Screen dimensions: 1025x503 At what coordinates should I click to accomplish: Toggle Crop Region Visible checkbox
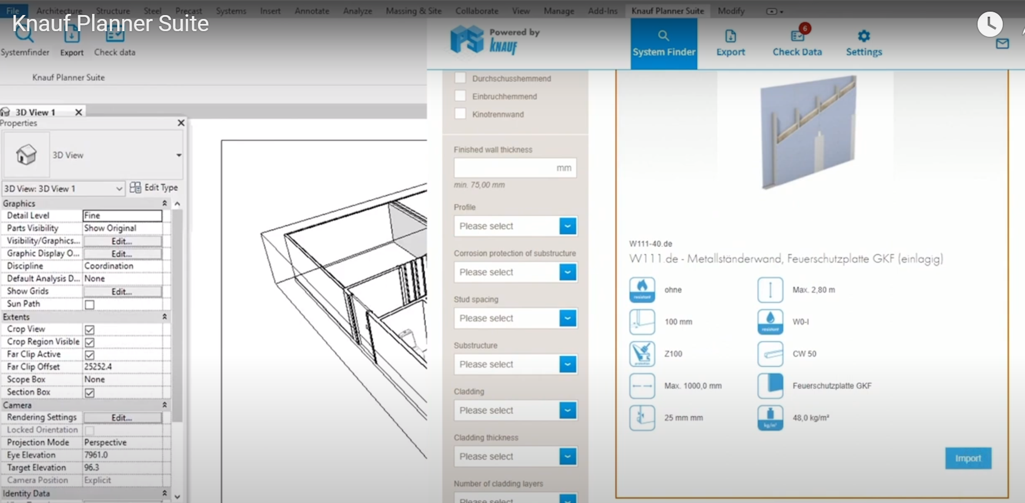click(x=89, y=342)
